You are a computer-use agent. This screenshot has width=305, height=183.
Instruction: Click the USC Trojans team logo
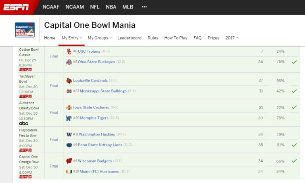pyautogui.click(x=69, y=51)
